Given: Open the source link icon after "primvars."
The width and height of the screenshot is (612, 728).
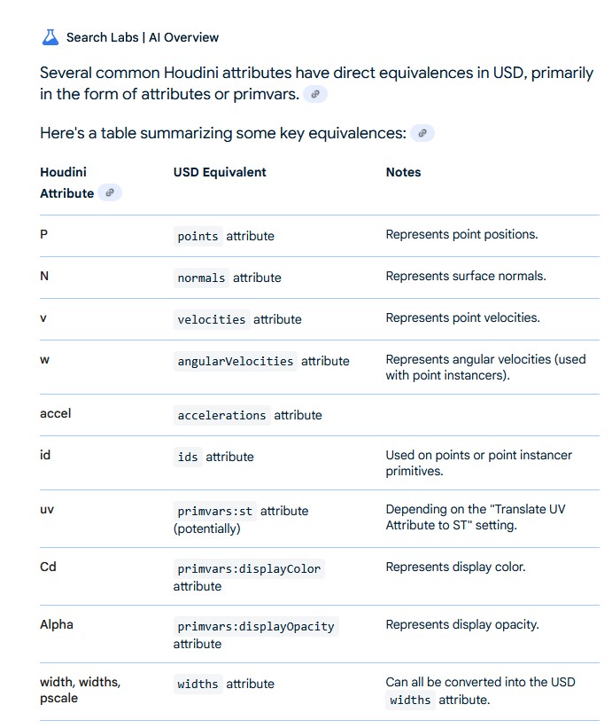Looking at the screenshot, I should click(x=314, y=95).
